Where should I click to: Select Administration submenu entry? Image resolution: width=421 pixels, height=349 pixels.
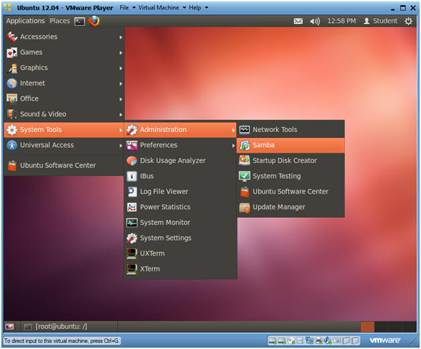click(180, 130)
